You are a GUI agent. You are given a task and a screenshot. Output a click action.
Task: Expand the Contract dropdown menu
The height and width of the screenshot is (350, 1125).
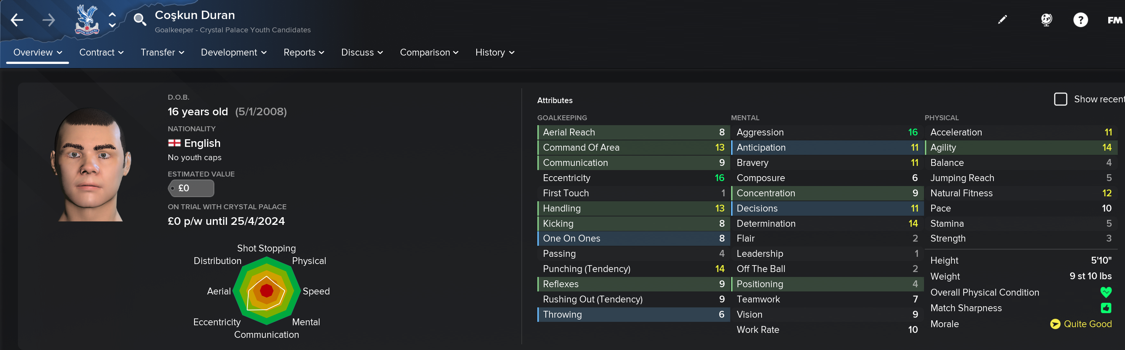click(x=101, y=53)
